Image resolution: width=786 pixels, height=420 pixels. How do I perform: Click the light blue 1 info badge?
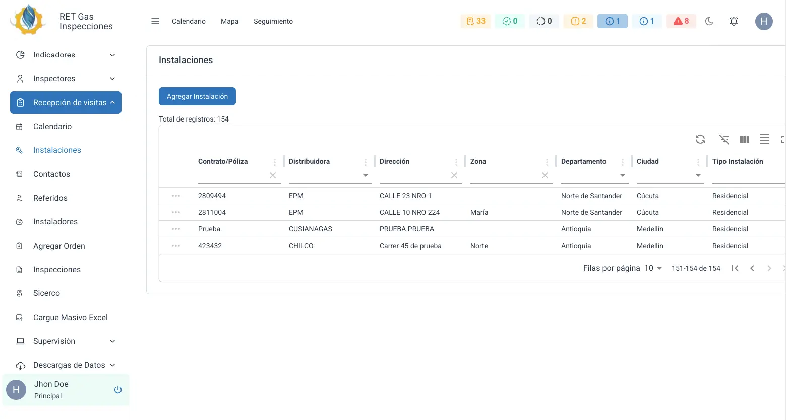647,21
